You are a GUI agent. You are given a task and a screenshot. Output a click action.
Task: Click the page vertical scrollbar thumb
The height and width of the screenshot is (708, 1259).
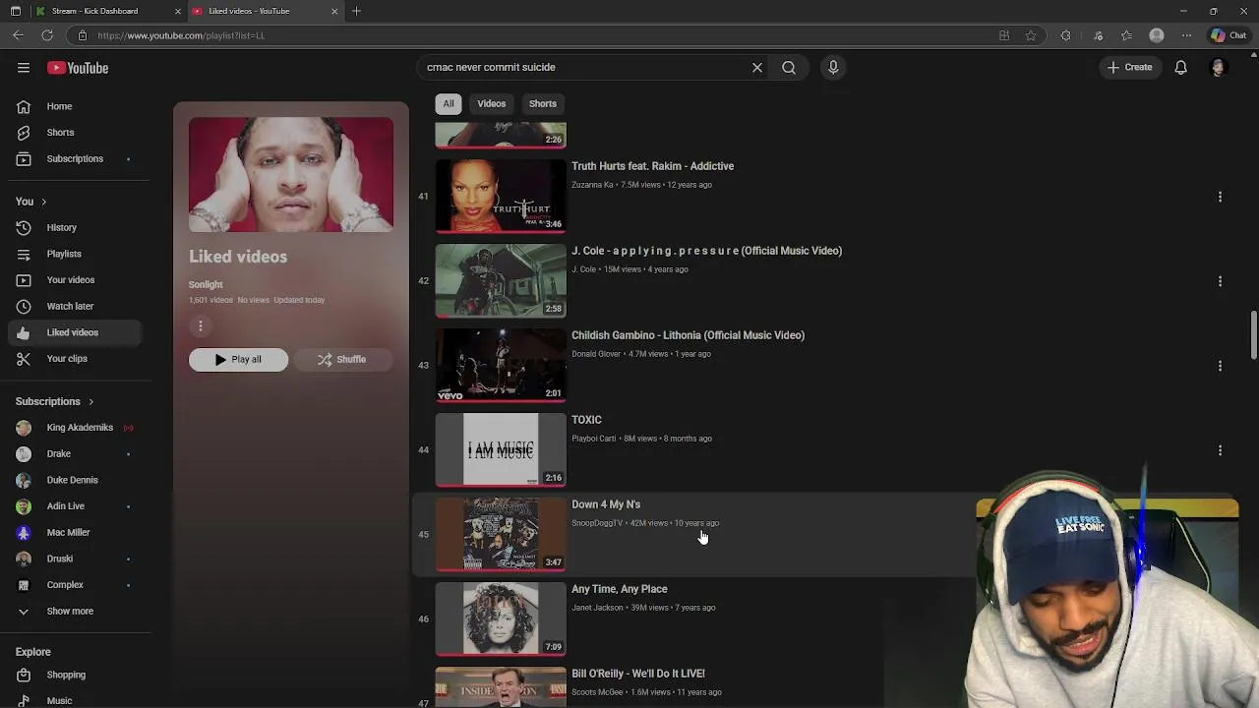pos(1253,336)
